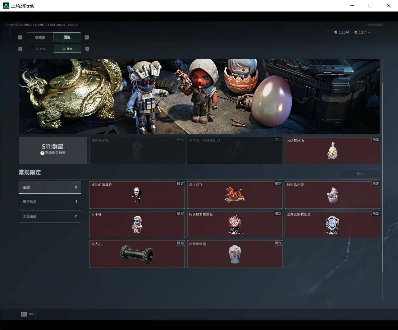The width and height of the screenshot is (398, 330).
Task: Select the 限定 sub-tab
Action: 67,49
